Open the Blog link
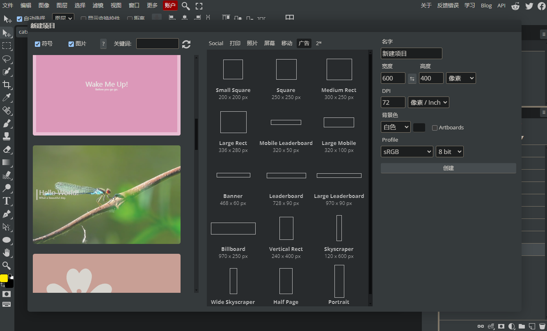Viewport: 547px width, 331px height. 486,5
